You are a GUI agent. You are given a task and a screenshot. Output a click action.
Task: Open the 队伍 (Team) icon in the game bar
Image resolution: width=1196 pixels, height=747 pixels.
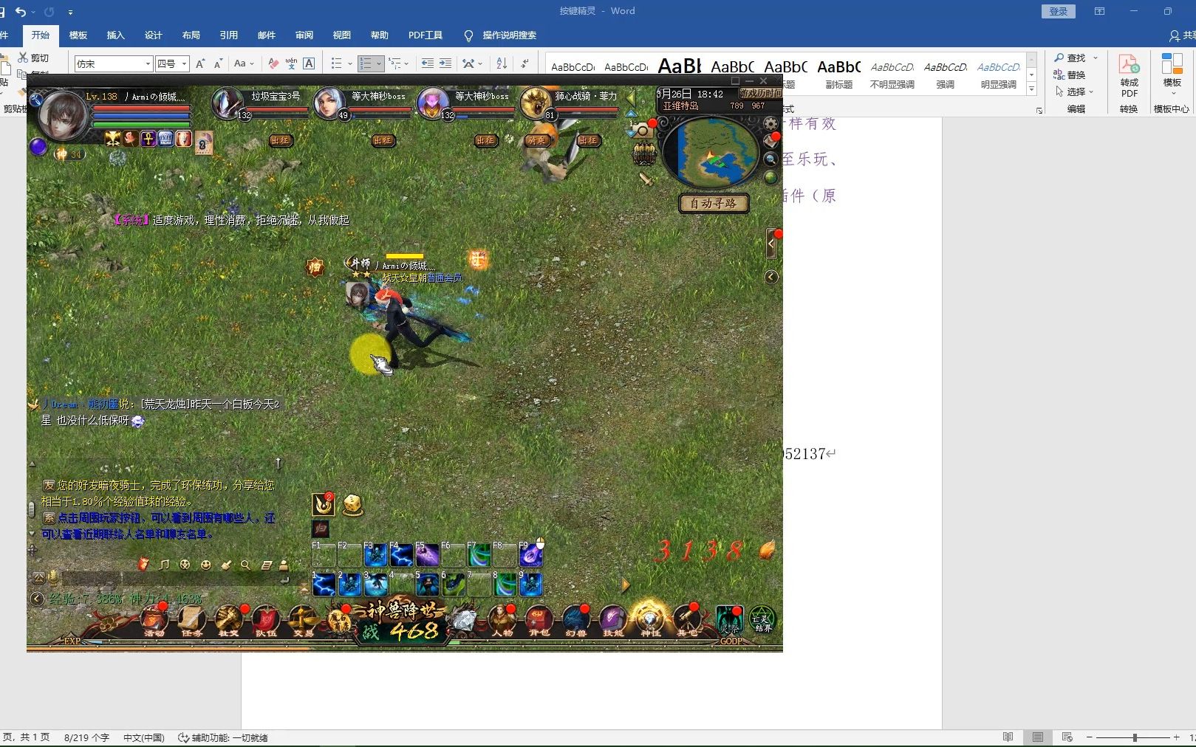266,620
